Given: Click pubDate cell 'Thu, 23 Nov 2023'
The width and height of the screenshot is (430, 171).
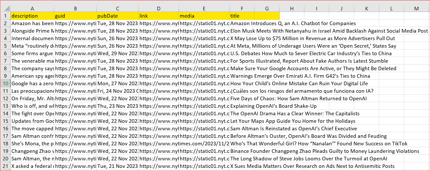Looking at the screenshot, I should (x=117, y=106).
